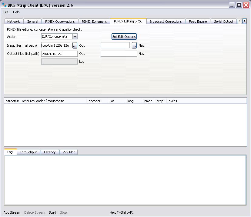
Task: Click the Nav output files text field
Action: coord(119,54)
